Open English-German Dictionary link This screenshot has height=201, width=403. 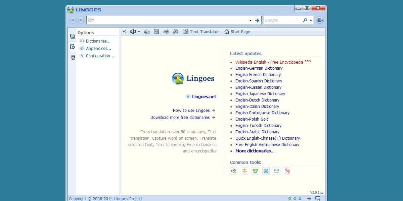tap(259, 68)
